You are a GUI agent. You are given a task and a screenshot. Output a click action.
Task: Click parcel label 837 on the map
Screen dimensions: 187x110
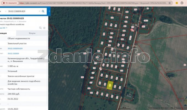[91, 82]
